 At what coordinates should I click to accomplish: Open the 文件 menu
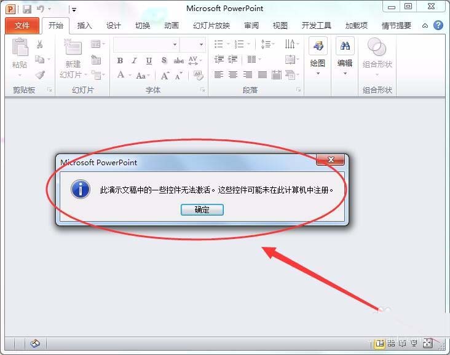pos(22,26)
